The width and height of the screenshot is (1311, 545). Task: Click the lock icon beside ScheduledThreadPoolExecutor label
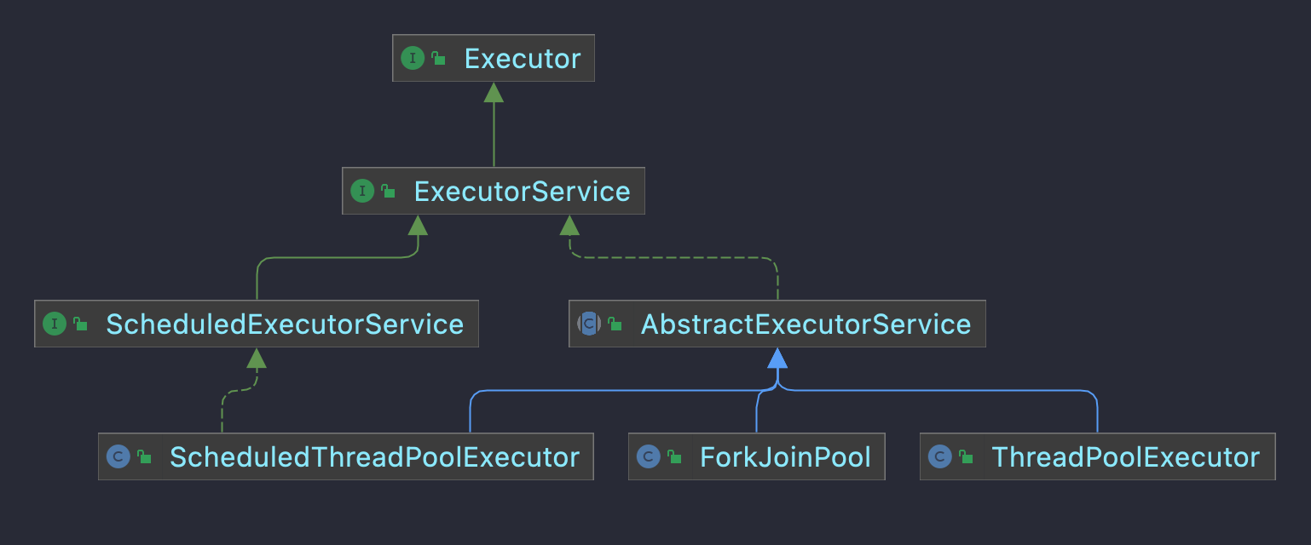coord(144,457)
